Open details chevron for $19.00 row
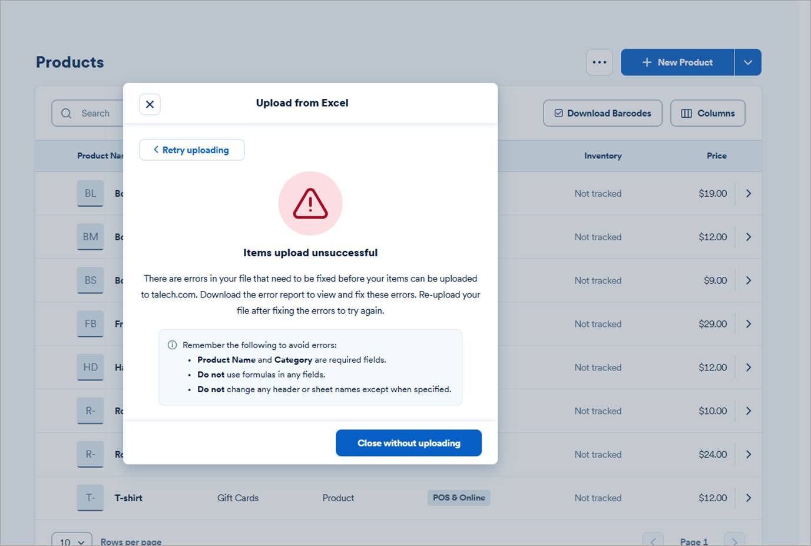 [x=749, y=193]
